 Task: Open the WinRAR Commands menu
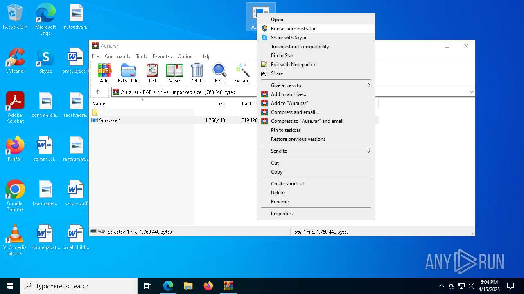117,56
